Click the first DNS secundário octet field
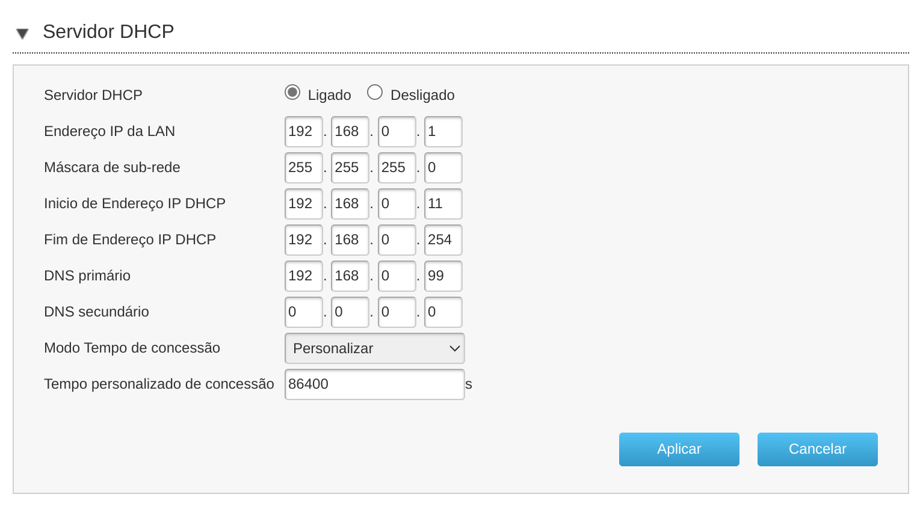This screenshot has height=506, width=920. click(x=303, y=312)
